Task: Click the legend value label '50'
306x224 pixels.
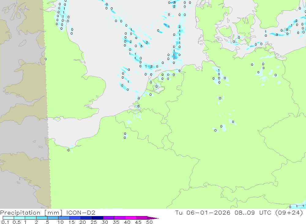Action: coord(149,222)
